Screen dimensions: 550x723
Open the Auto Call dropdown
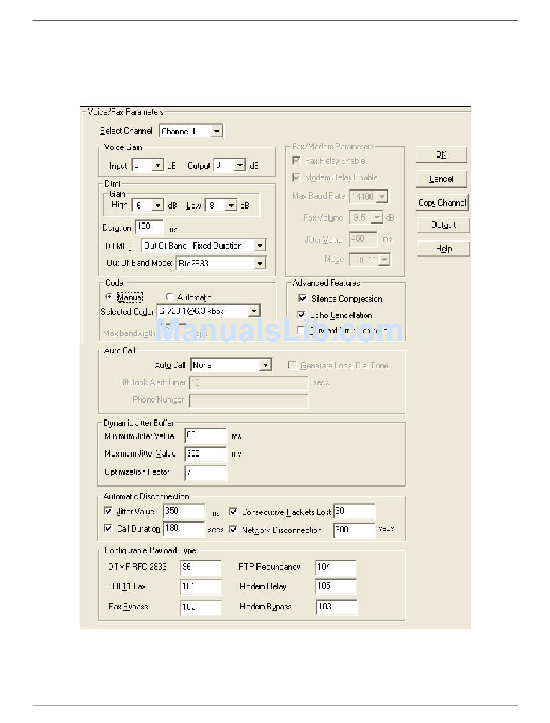pyautogui.click(x=231, y=365)
